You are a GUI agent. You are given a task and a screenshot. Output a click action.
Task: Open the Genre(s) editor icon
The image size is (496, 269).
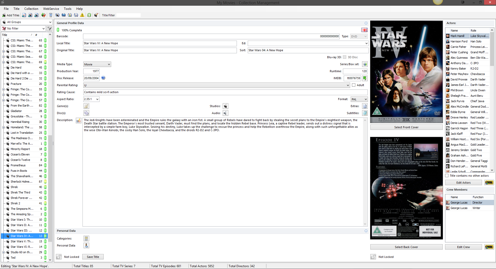click(86, 106)
